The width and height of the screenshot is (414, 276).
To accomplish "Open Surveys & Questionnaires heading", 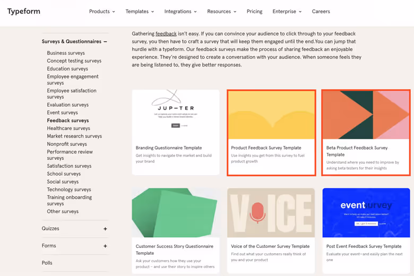I will 71,41.
